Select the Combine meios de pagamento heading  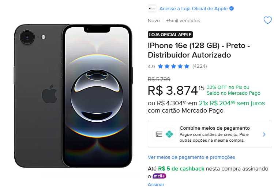click(x=215, y=128)
